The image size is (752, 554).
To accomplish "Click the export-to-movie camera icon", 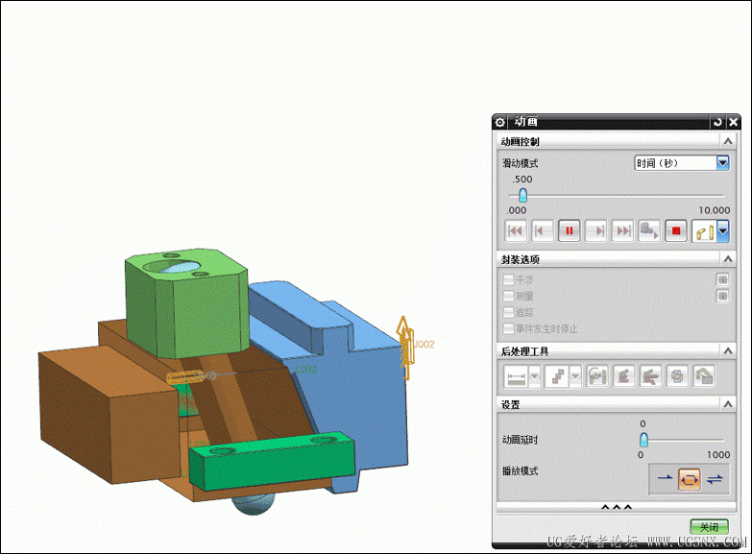I will [x=649, y=230].
